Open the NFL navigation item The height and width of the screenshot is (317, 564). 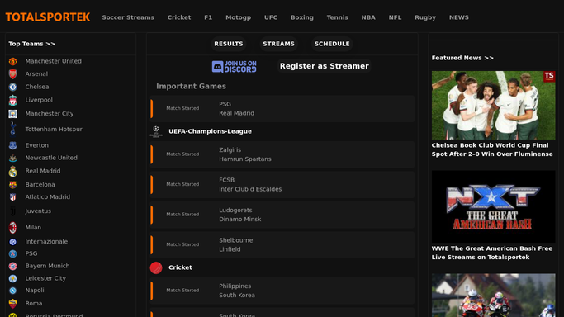395,17
